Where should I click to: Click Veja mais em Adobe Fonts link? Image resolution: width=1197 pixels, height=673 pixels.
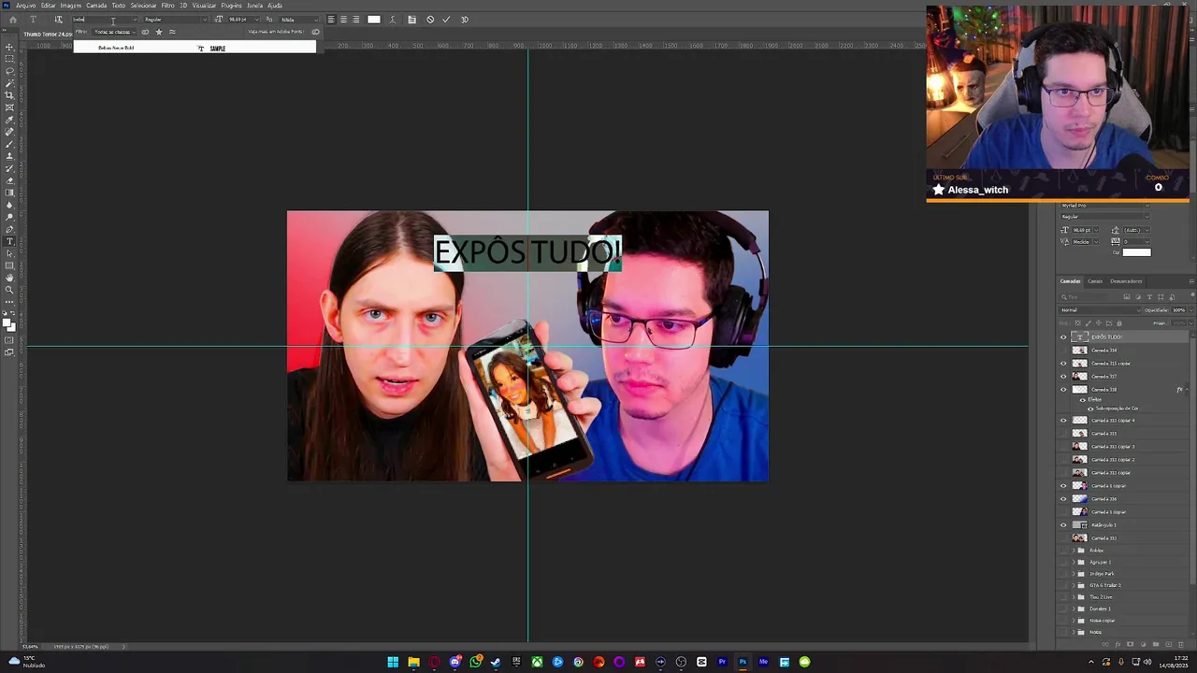click(x=275, y=32)
